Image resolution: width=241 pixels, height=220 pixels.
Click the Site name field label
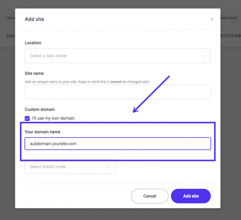pyautogui.click(x=34, y=73)
